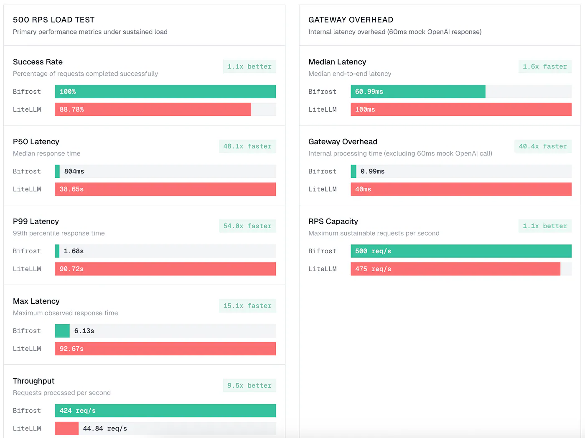Click the Bifrost '6.13s' max latency value
This screenshot has height=438, width=585.
coord(84,331)
